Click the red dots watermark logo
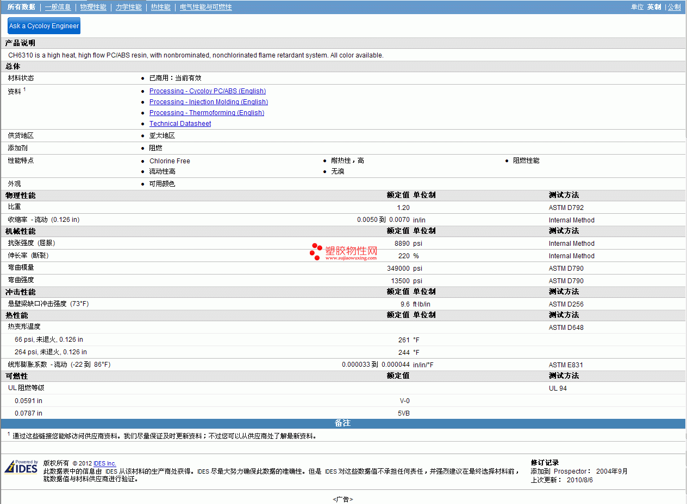687x504 pixels. click(316, 251)
